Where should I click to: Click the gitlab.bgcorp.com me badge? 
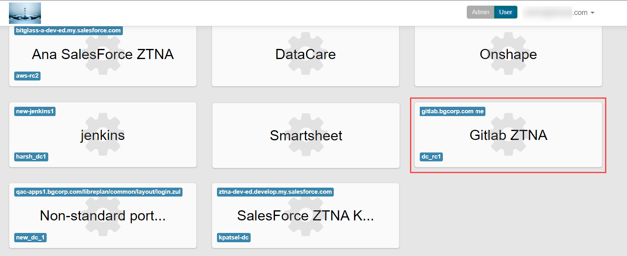click(x=452, y=111)
